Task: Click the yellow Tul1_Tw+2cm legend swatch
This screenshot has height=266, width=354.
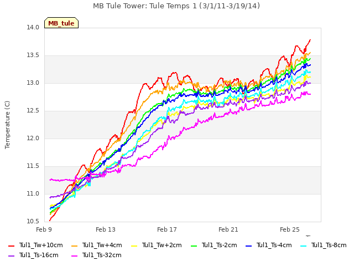Action: coord(134,245)
